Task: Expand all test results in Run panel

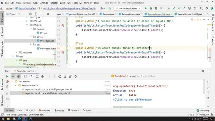Action: tap(37, 76)
